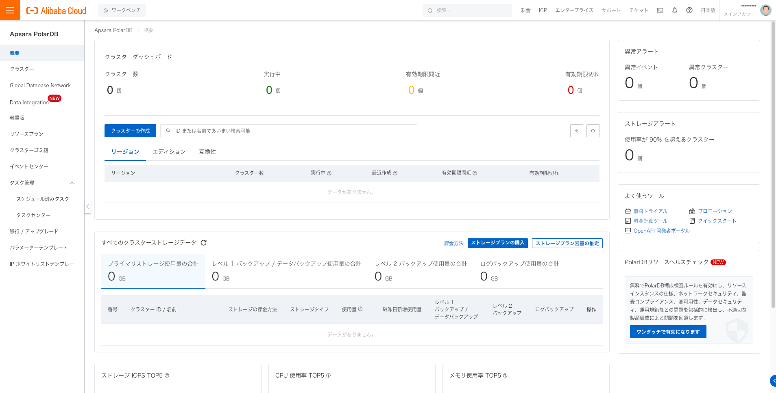The height and width of the screenshot is (393, 776).
Task: Open クラスターゴミ箱 in the sidebar
Action: point(42,150)
